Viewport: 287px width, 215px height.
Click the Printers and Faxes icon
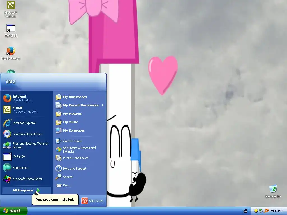(59, 158)
